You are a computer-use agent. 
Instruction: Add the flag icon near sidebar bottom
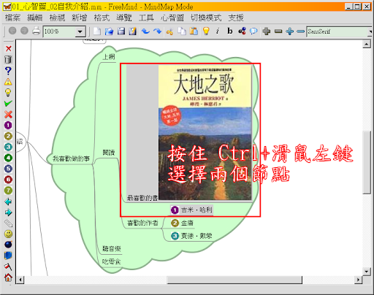(8, 267)
